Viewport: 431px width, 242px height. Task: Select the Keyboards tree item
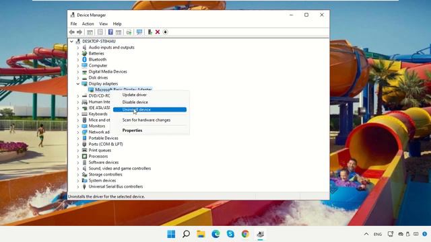(x=98, y=114)
